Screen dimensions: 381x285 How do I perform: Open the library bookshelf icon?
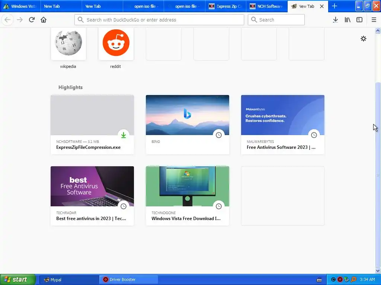(348, 20)
